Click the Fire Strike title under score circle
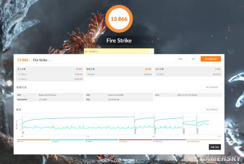Viewport: 244px width, 164px height. 119,40
